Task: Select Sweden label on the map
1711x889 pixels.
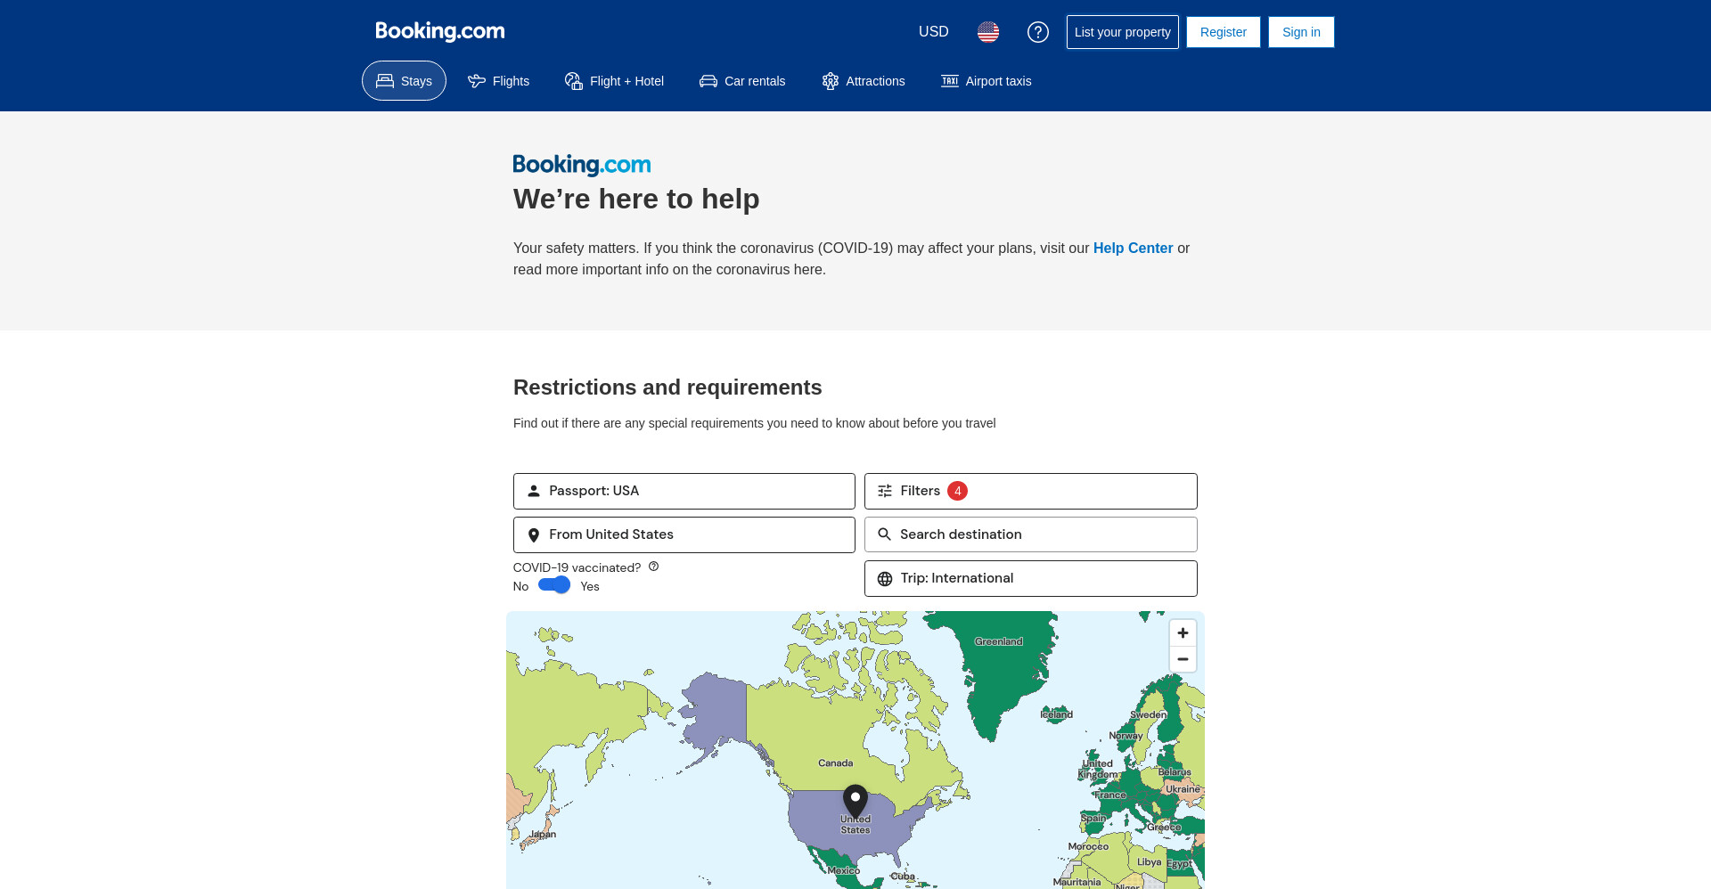Action: point(1148,714)
